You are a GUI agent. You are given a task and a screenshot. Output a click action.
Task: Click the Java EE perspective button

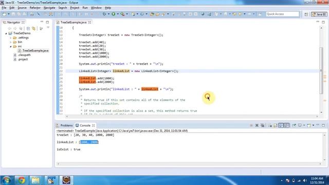click(x=319, y=14)
